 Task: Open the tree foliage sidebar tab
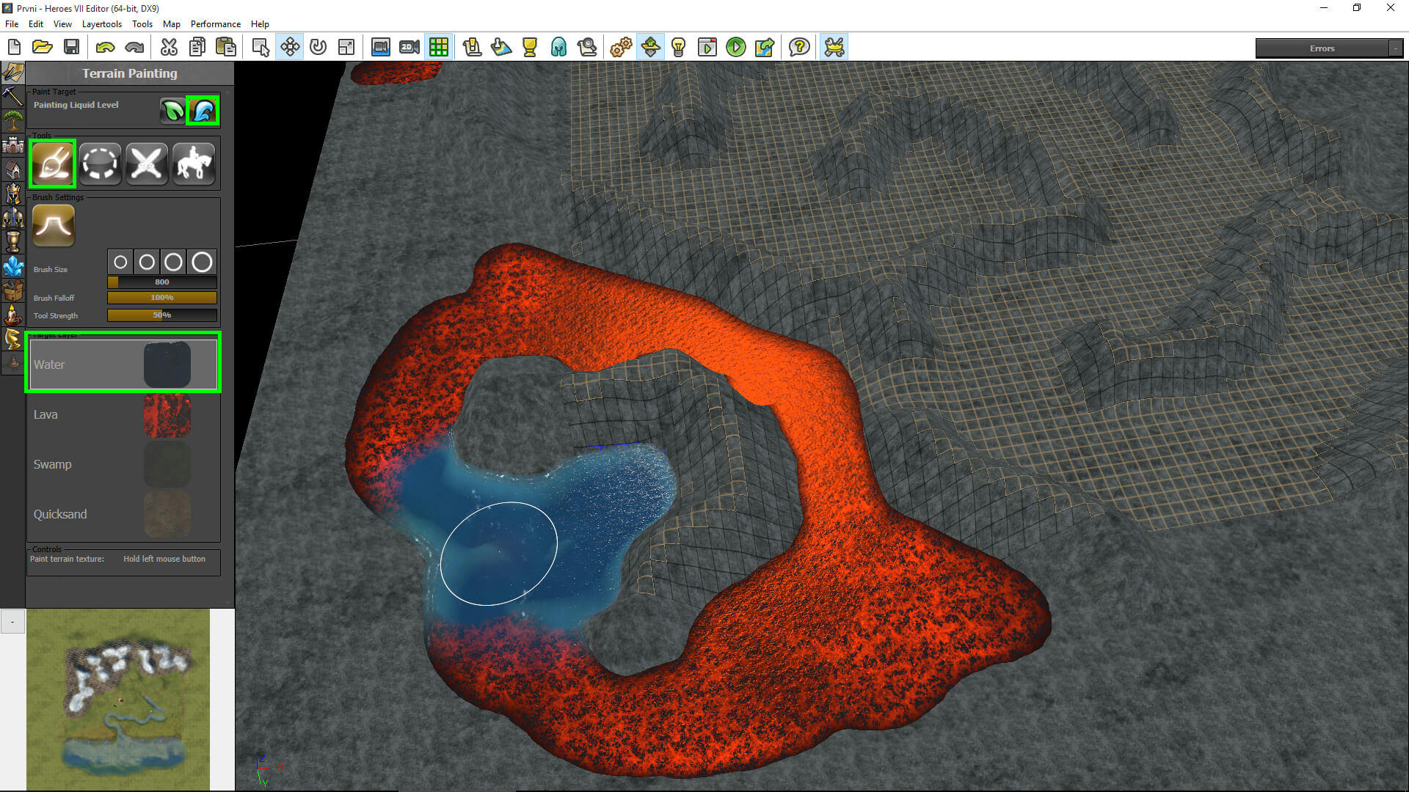click(x=12, y=121)
